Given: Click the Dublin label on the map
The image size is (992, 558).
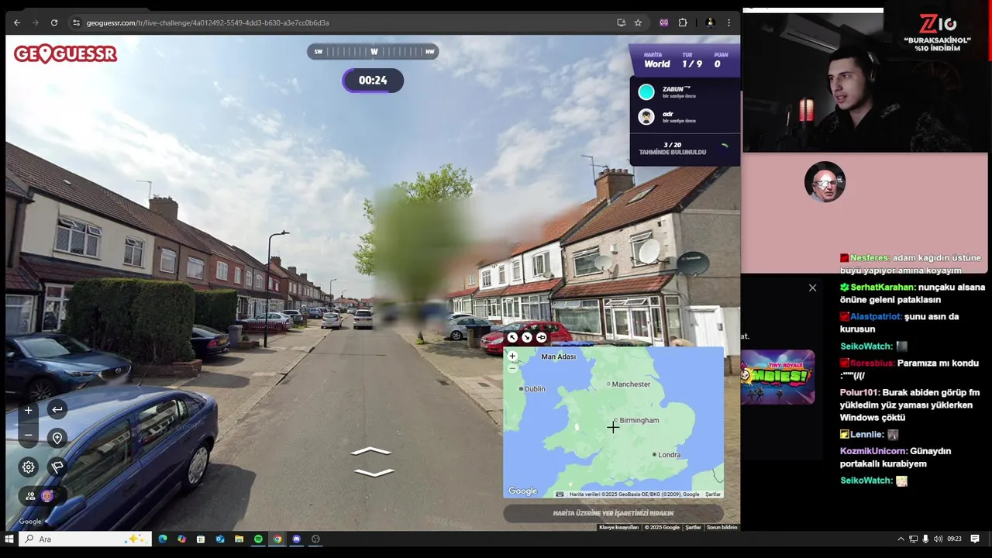Looking at the screenshot, I should pos(535,389).
